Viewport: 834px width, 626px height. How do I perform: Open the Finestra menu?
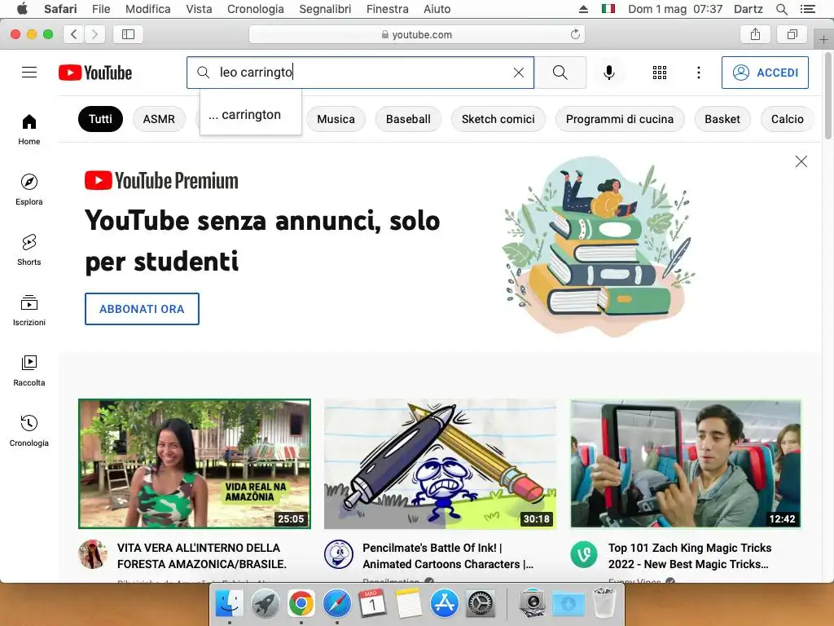coord(387,9)
